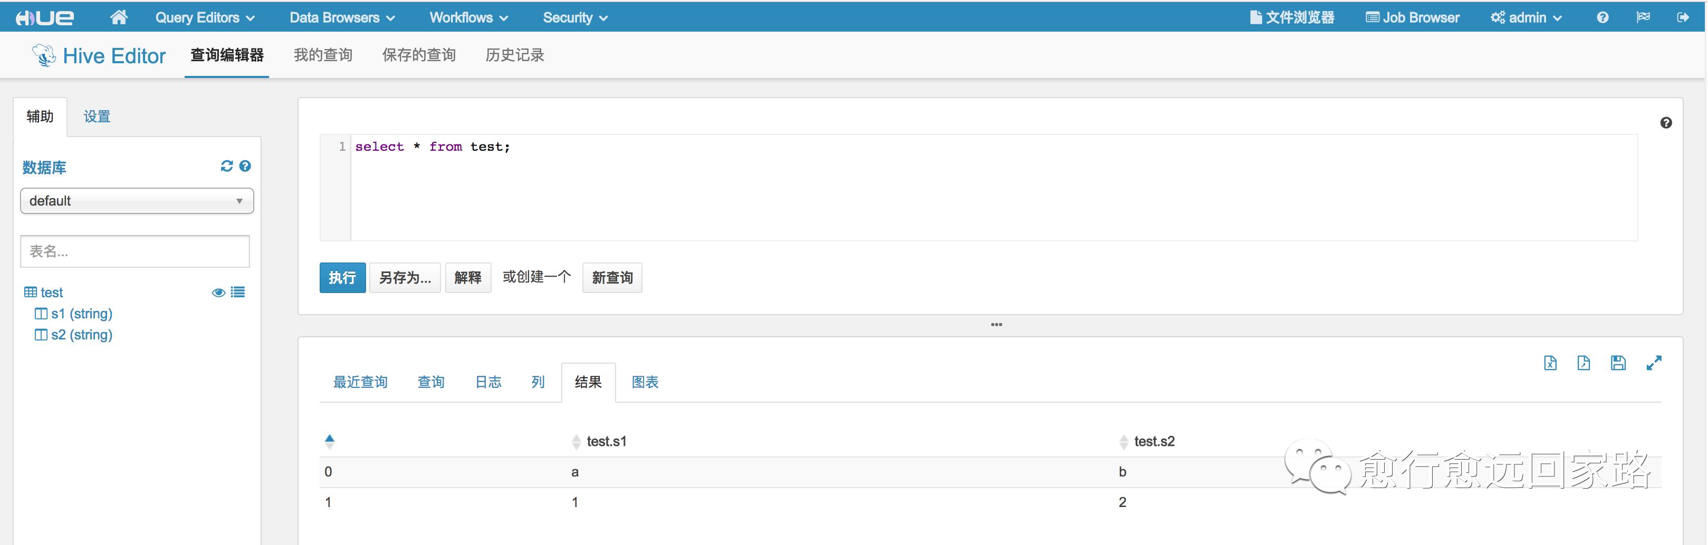Screen dimensions: 1708x545
Task: Click the test table name
Action: 52,292
